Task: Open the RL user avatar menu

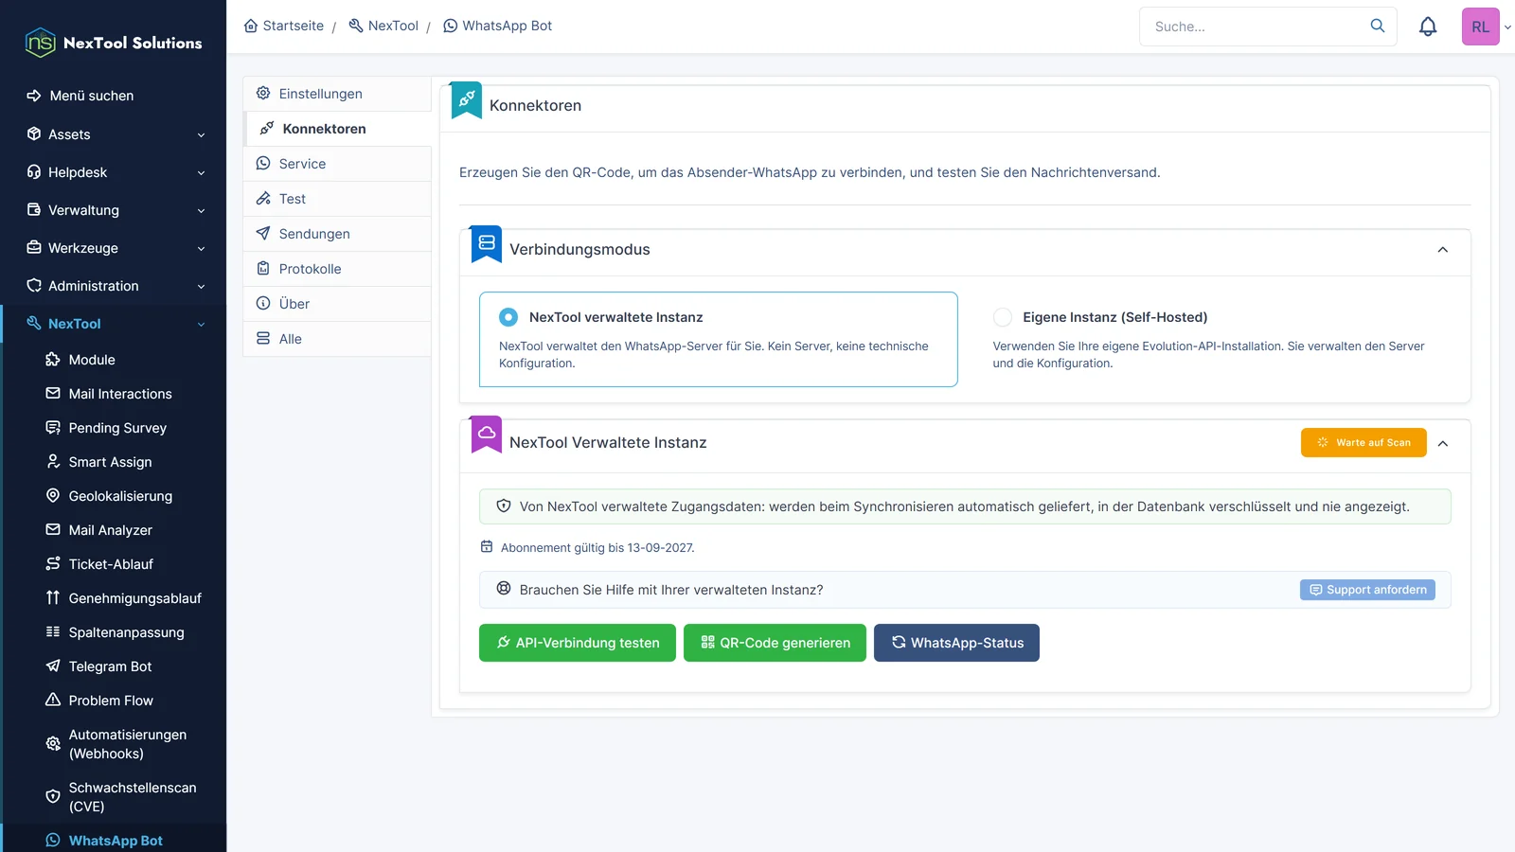Action: coord(1481,27)
